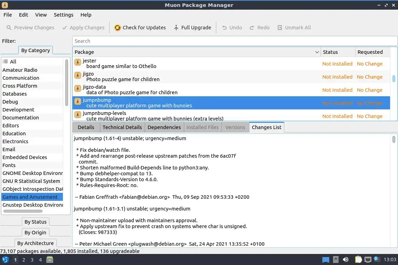Click the package icon beside jigzo
This screenshot has height=265, width=398.
click(x=78, y=75)
